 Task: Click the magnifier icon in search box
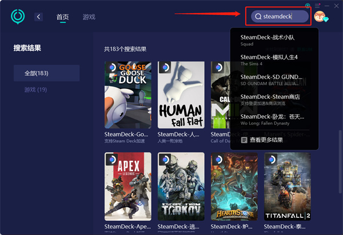point(258,17)
